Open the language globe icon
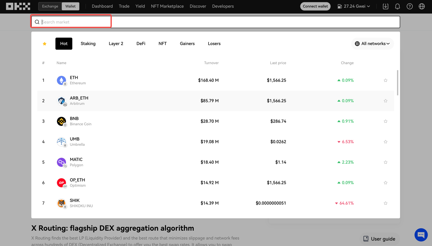This screenshot has width=432, height=246. 422,6
